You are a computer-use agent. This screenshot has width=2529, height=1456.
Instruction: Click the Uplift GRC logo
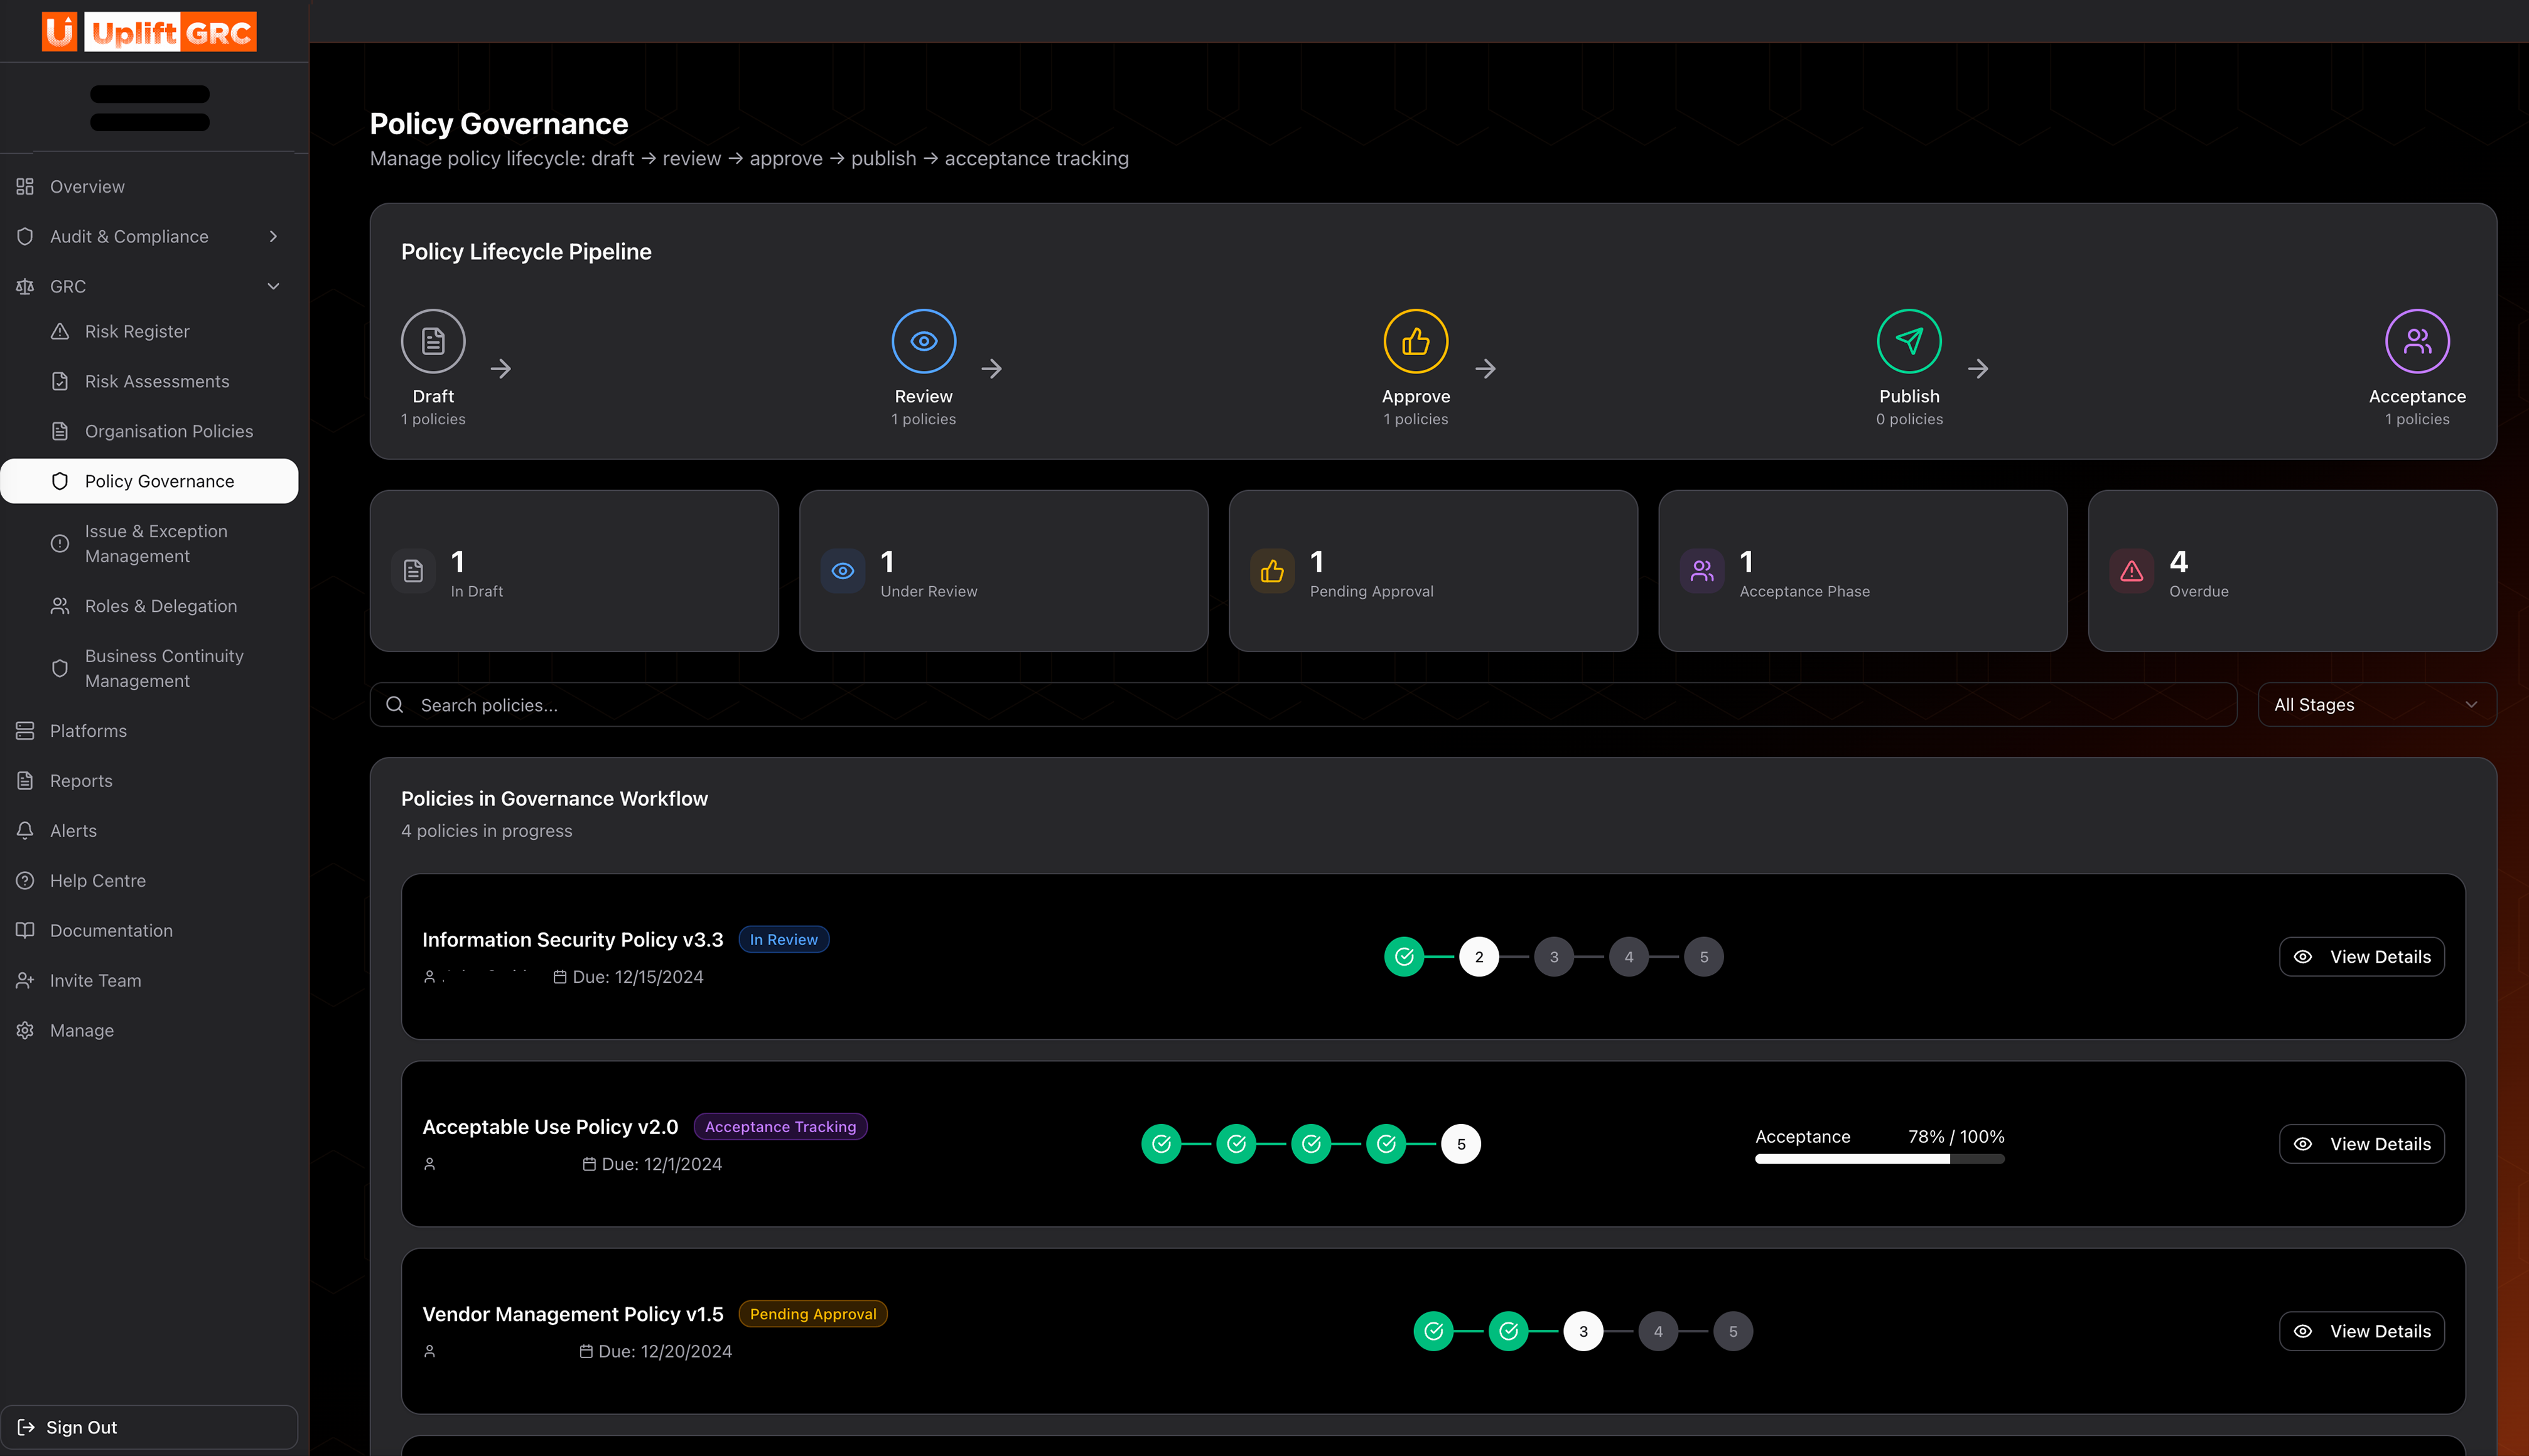[149, 32]
